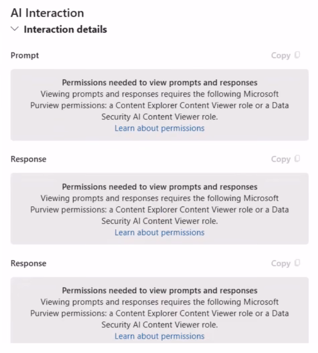318x353 pixels.
Task: Select the first Response section label
Action: 28,159
